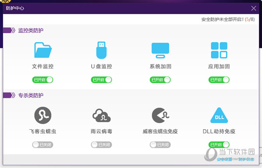Turn off the DLL劫持免疫 switch
The image size is (262, 168).
pos(219,144)
